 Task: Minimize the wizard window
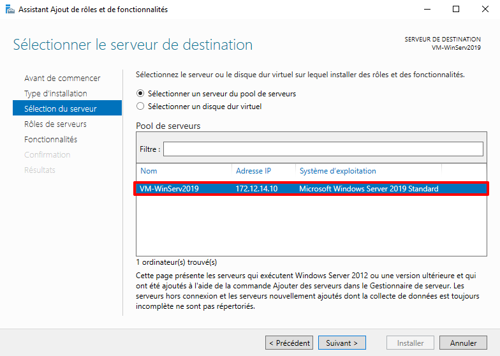click(425, 10)
